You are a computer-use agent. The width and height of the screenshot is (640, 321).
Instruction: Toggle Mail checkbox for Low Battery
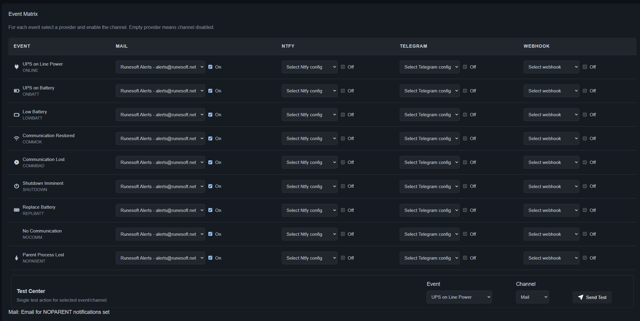click(x=210, y=114)
